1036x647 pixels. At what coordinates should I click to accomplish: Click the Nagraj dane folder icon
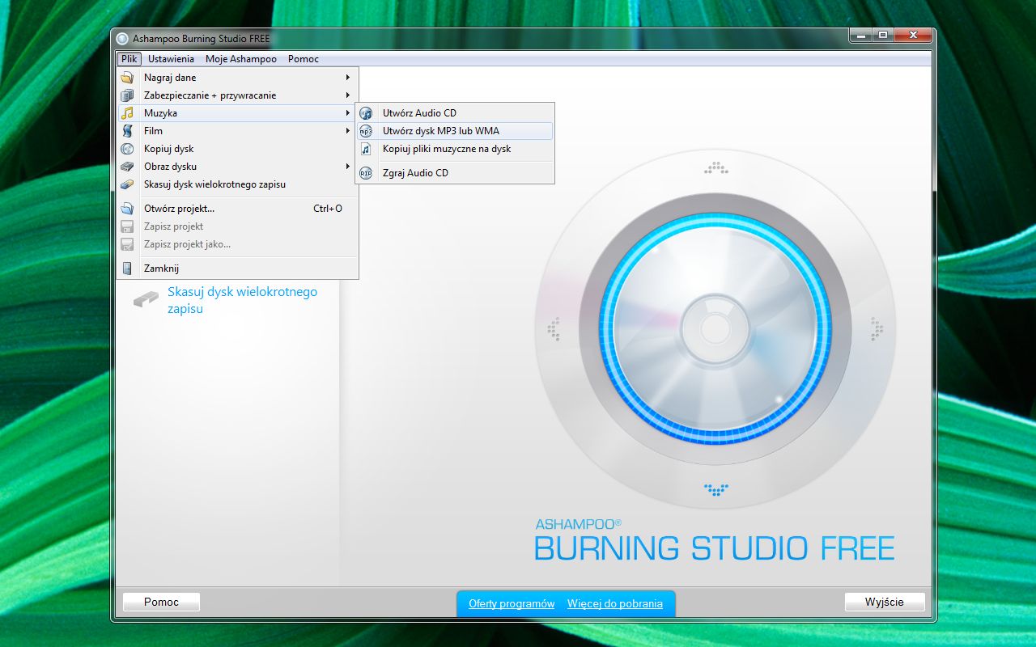(x=127, y=78)
